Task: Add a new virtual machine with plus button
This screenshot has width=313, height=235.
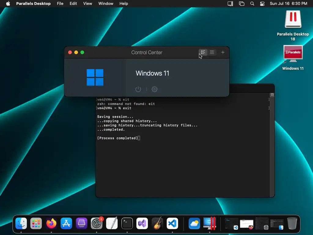Action: coord(223,52)
